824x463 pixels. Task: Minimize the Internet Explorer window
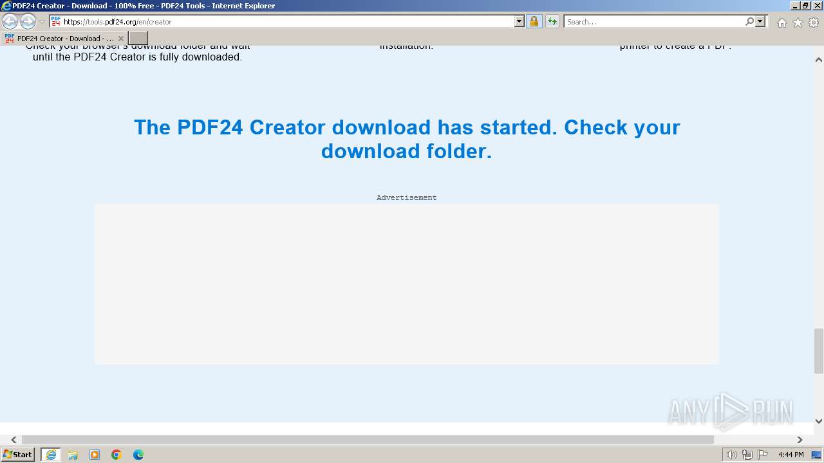click(x=795, y=6)
